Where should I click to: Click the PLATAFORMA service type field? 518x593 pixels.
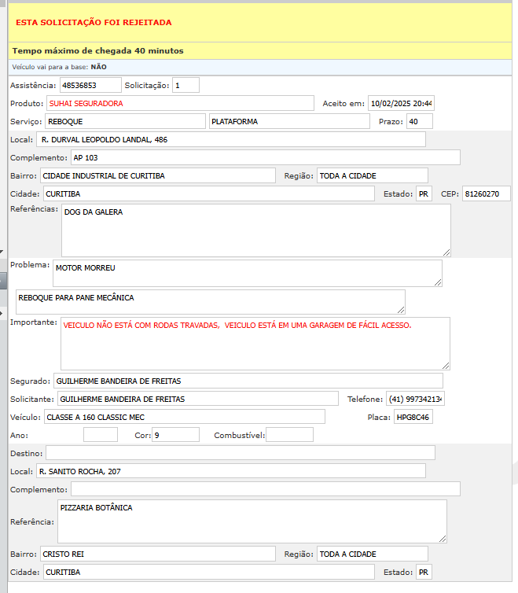288,121
